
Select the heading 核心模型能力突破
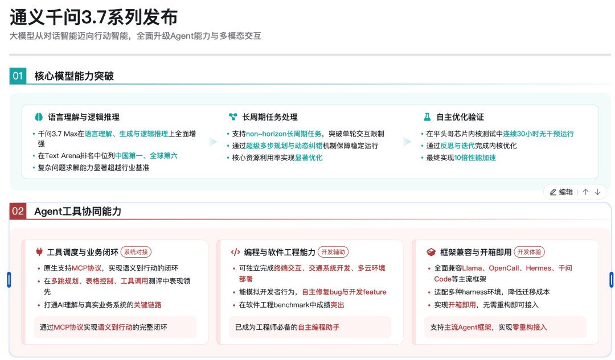coord(74,76)
